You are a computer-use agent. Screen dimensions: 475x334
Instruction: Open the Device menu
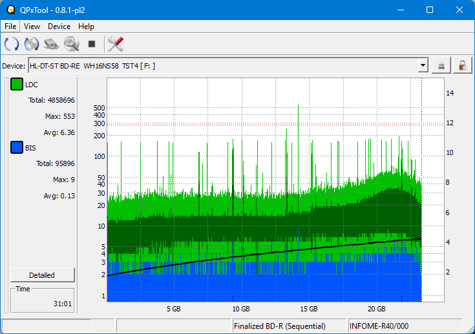click(x=59, y=26)
